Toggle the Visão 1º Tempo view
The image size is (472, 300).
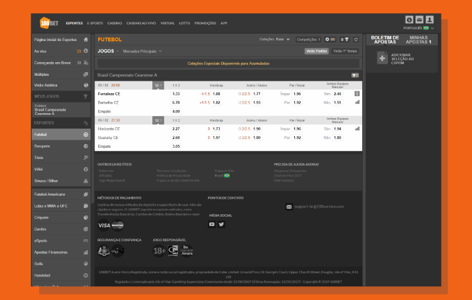click(345, 51)
